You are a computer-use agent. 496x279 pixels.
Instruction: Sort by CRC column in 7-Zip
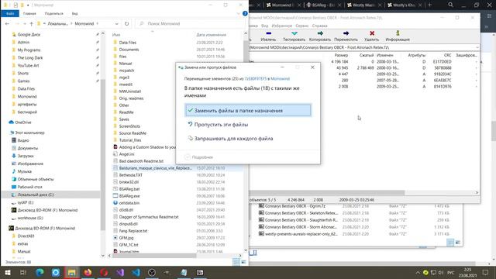(x=447, y=55)
